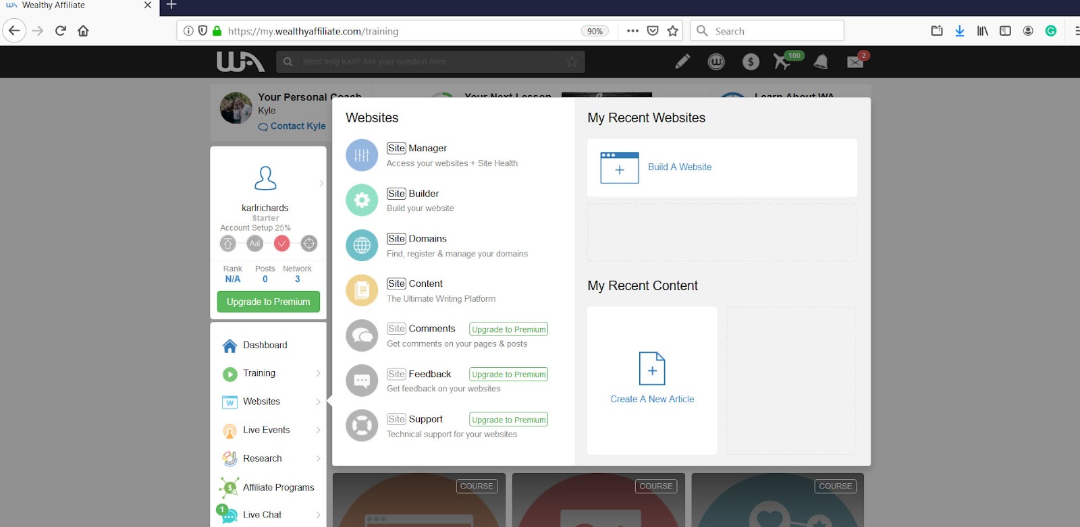Click the karlrichards username text
Screen dimensions: 1080x527
(265, 208)
